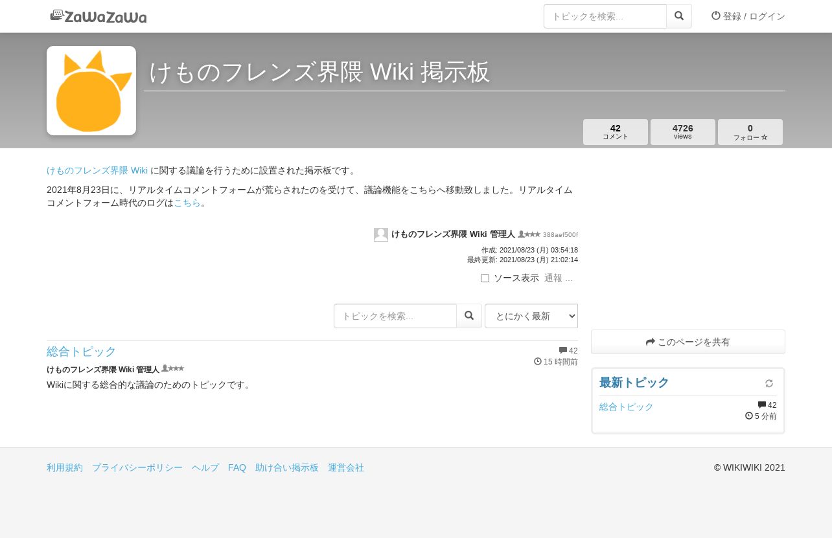Open the 運営会社 footer link
Screen dimensions: 832x538
[346, 467]
